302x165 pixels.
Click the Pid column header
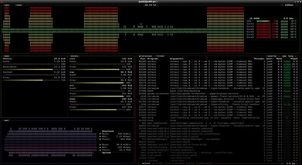click(143, 59)
